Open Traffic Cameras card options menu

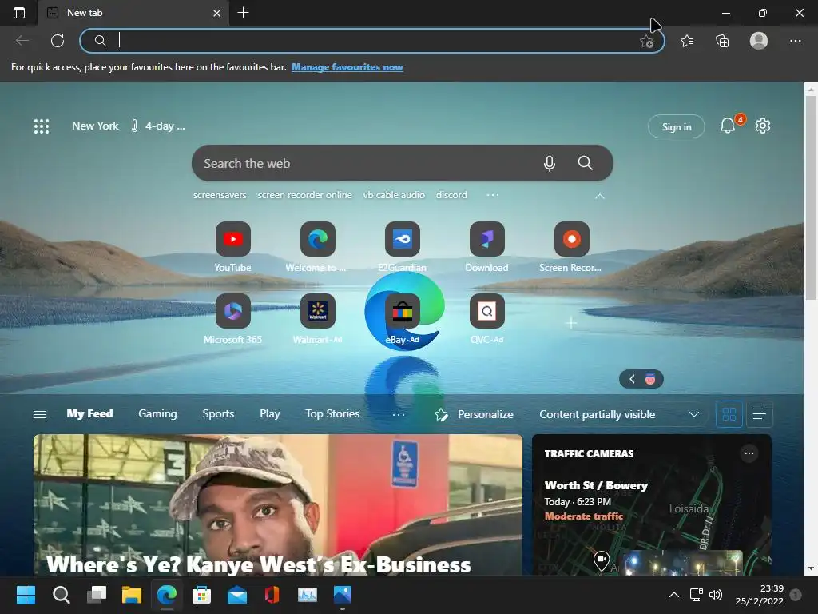tap(749, 453)
